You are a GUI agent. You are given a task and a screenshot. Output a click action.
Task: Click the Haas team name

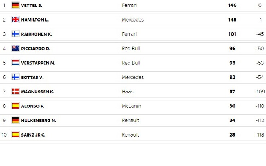128,92
